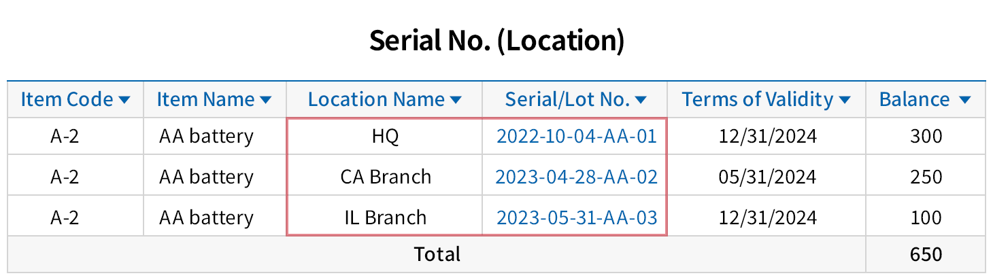
Task: Open the Item Code column dropdown arrow
Action: tap(124, 101)
